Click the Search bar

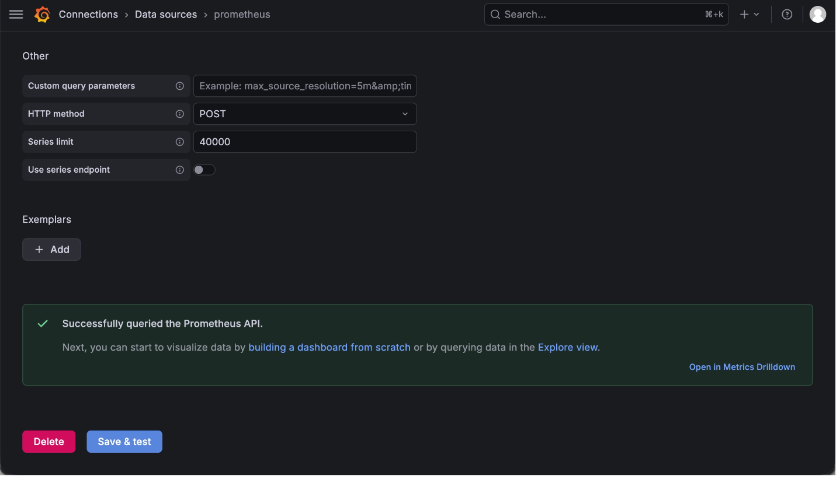click(606, 15)
